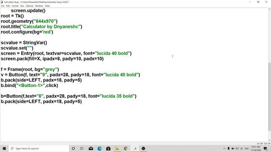Image resolution: width=271 pixels, height=152 pixels.
Task: Close the IDLE editor window
Action: [x=266, y=2]
